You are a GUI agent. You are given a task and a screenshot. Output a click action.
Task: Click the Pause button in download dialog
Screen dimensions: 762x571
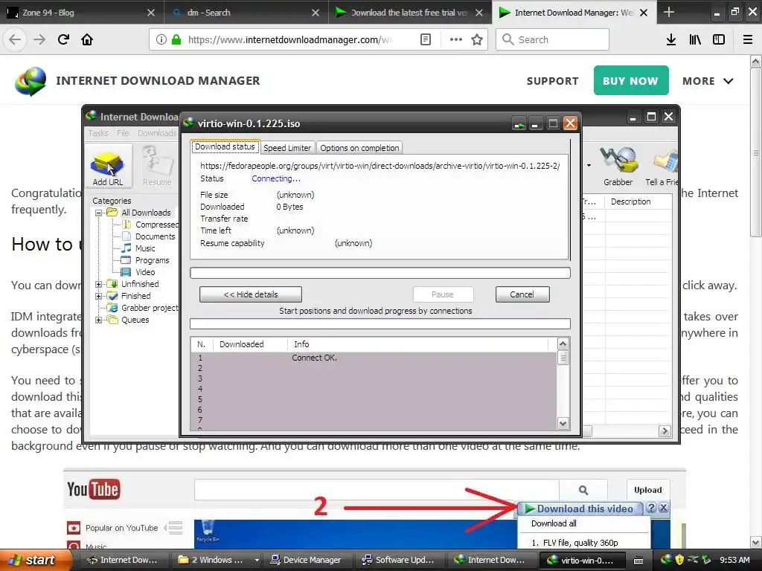443,294
